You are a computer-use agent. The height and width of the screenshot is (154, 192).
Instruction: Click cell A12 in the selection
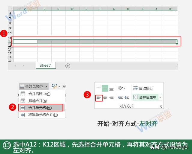pos(25,42)
